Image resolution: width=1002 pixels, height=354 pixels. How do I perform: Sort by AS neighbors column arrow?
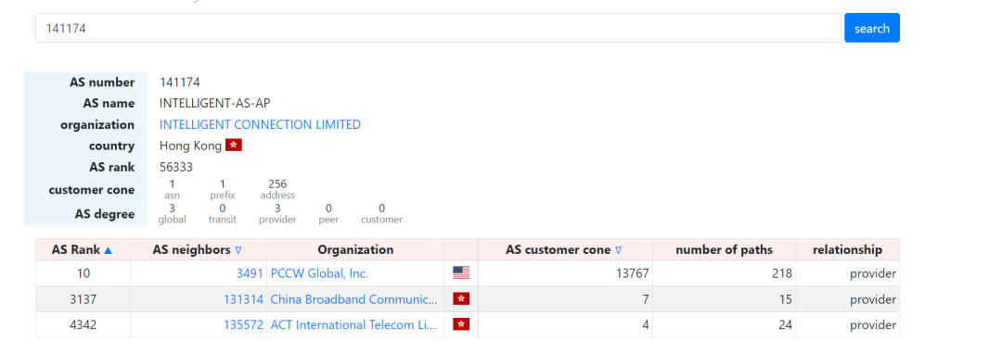pyautogui.click(x=238, y=250)
